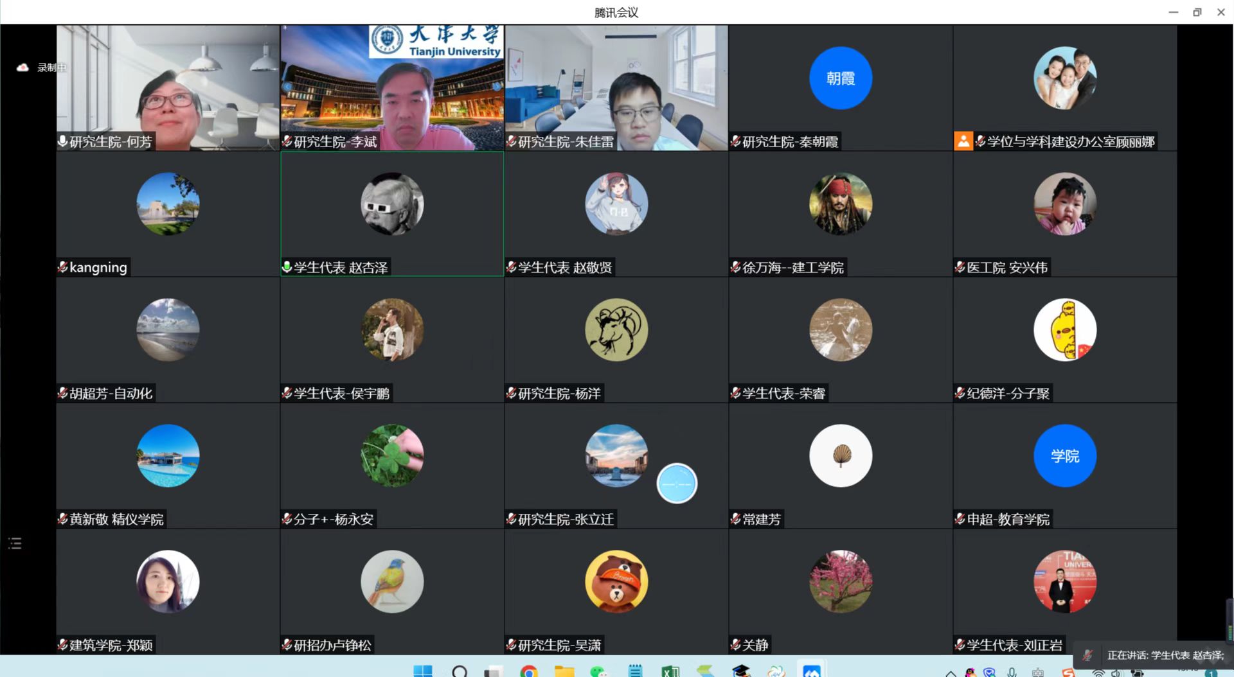Image resolution: width=1234 pixels, height=677 pixels.
Task: Click the cloud recording status icon
Action: coord(22,67)
